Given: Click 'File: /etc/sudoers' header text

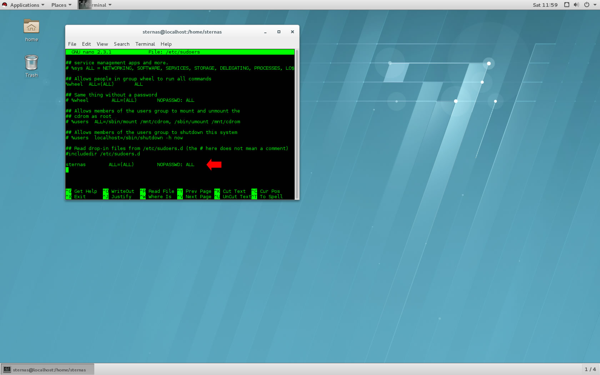Looking at the screenshot, I should coord(174,52).
